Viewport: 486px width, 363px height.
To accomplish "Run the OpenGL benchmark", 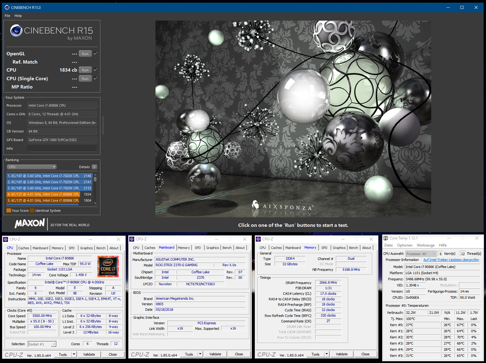I will pos(85,53).
